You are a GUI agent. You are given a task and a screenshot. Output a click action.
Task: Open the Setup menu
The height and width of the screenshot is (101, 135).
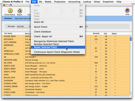coord(97,2)
